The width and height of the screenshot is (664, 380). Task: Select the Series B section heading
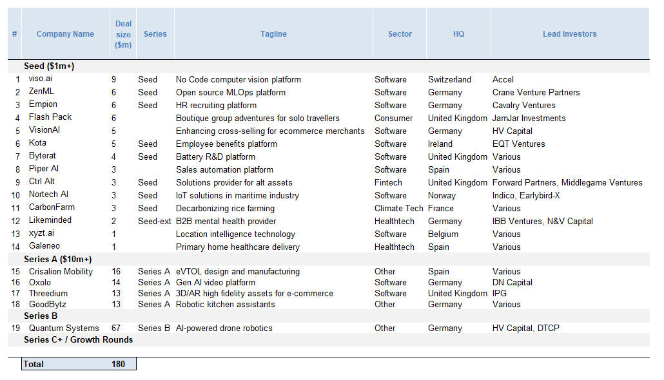(x=41, y=316)
